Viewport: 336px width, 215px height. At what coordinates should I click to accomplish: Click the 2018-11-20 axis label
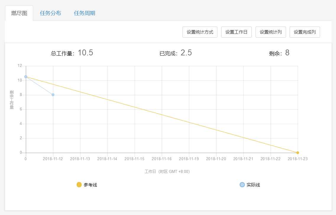coord(216,159)
